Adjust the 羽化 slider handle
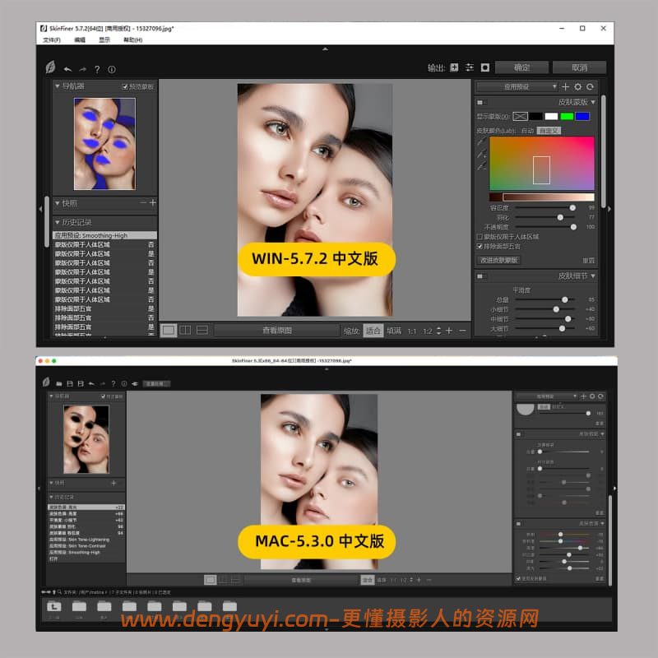658x658 pixels. coord(560,217)
